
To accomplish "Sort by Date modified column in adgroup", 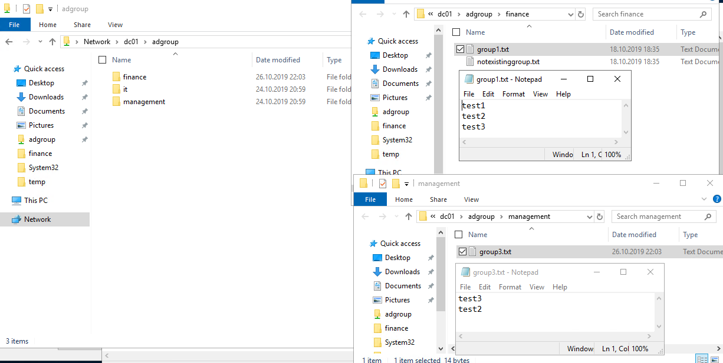I will (x=278, y=60).
